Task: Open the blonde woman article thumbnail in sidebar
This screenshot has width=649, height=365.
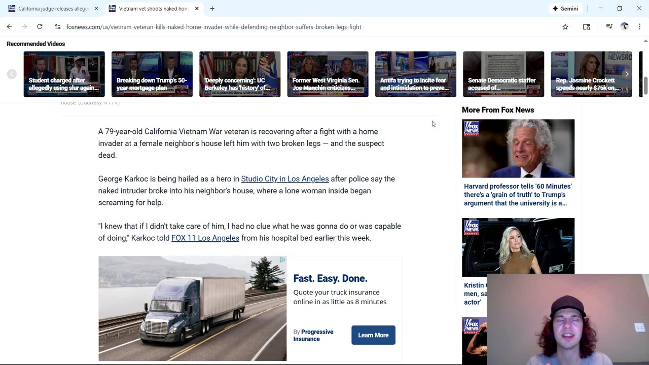Action: pyautogui.click(x=518, y=247)
